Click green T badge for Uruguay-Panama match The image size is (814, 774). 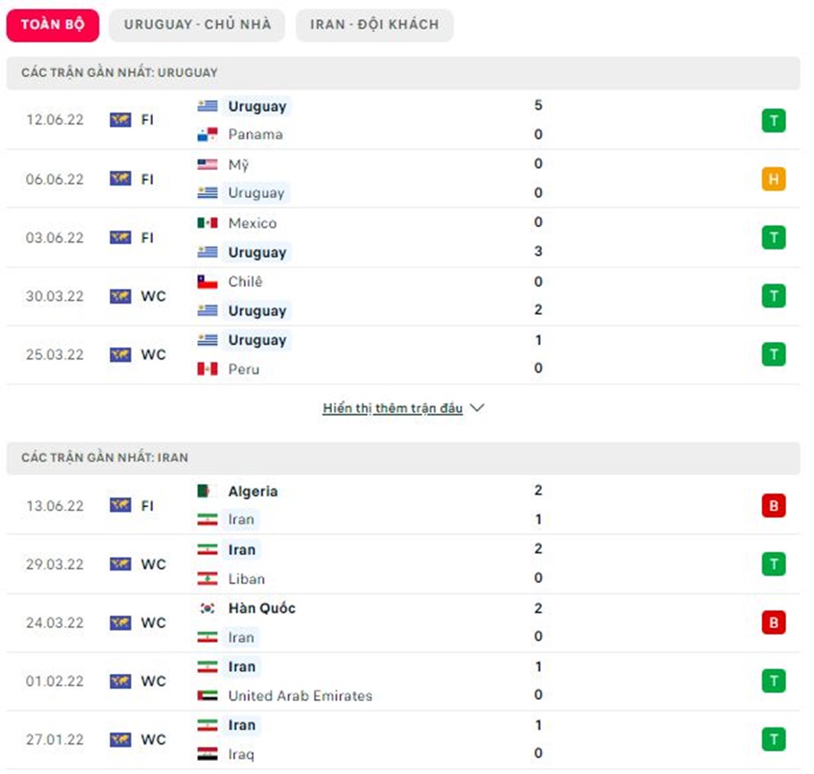773,120
